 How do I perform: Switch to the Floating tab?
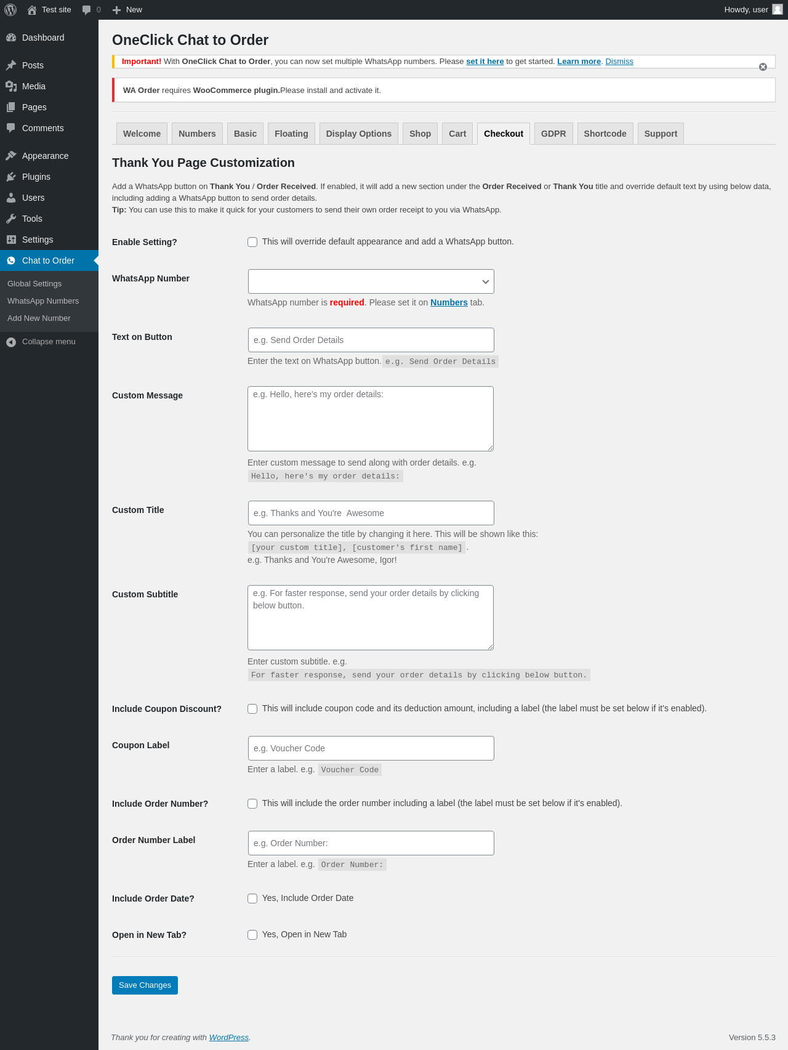point(291,134)
